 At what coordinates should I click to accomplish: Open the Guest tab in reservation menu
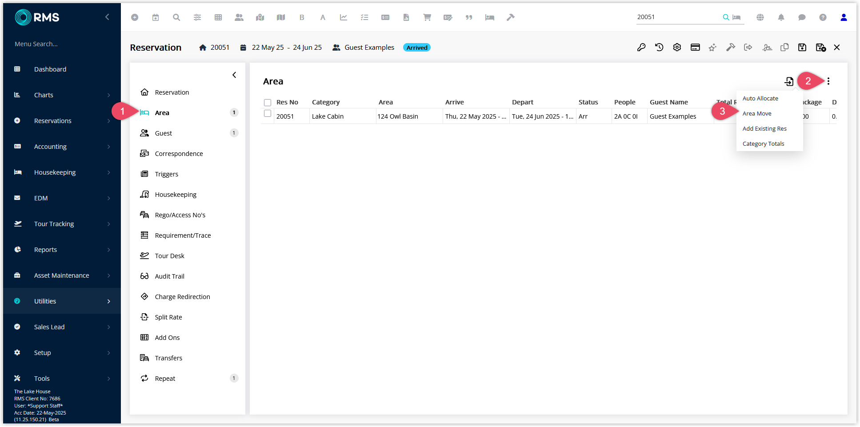[188, 133]
